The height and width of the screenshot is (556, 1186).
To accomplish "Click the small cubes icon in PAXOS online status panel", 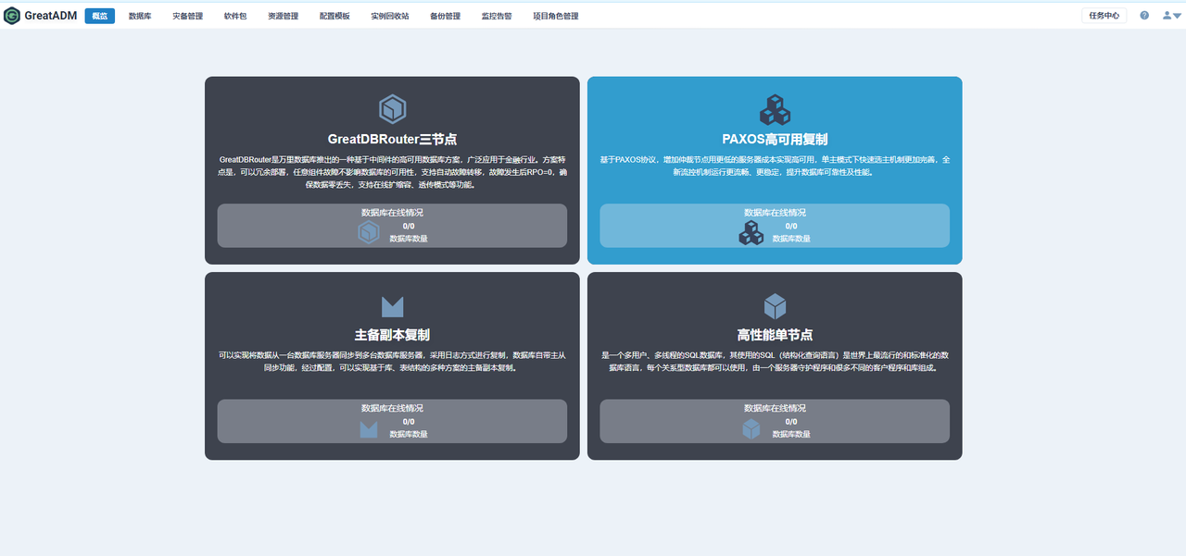I will [x=751, y=233].
